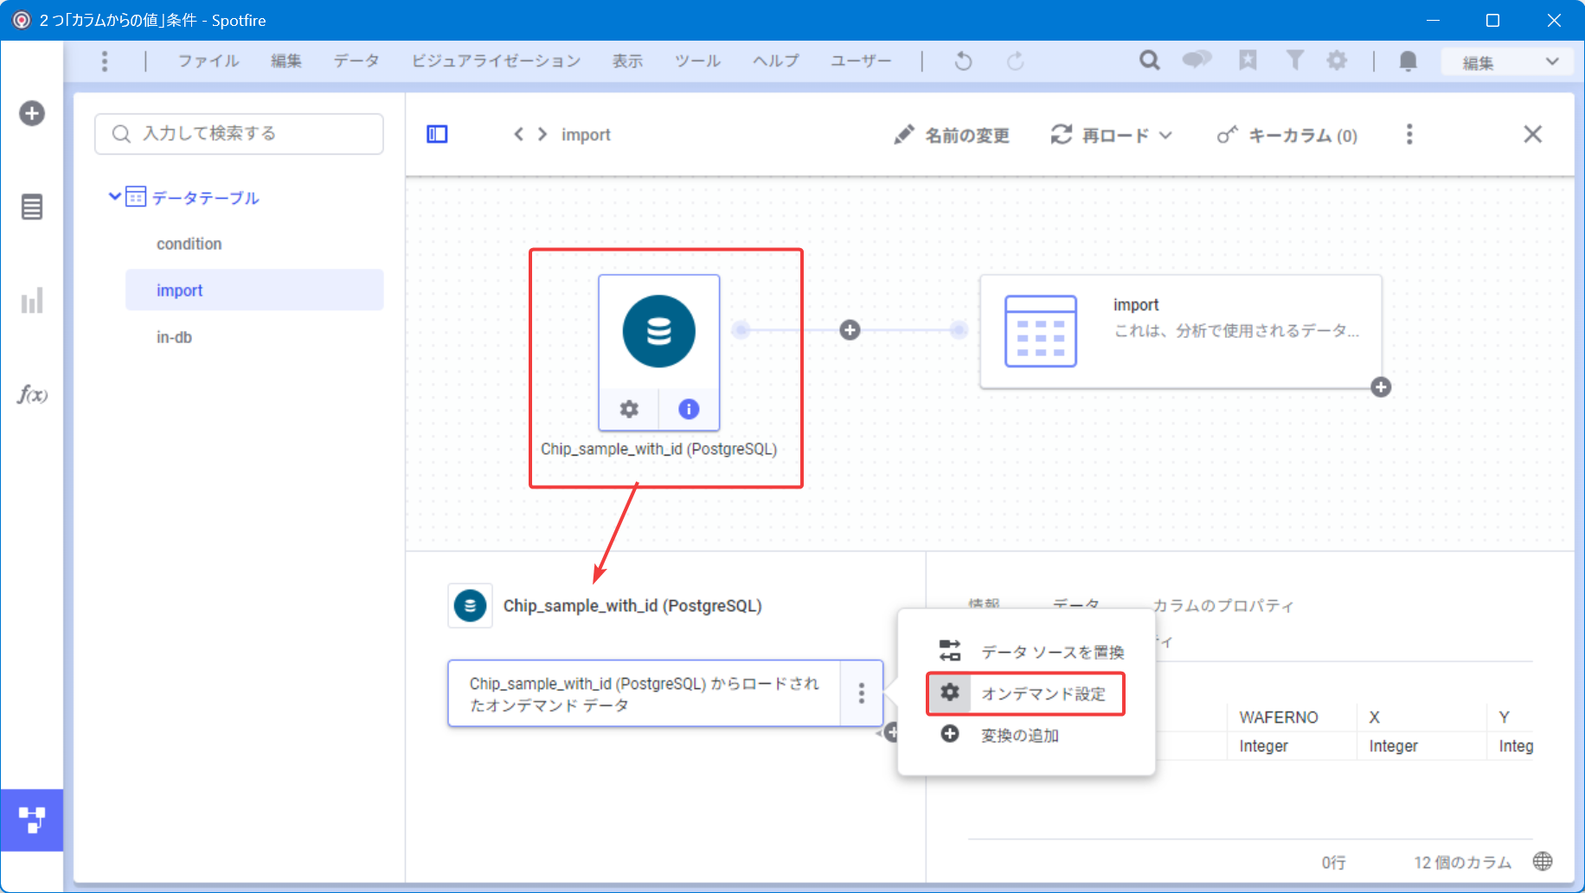
Task: Click the on-demand data card text
Action: (x=644, y=694)
